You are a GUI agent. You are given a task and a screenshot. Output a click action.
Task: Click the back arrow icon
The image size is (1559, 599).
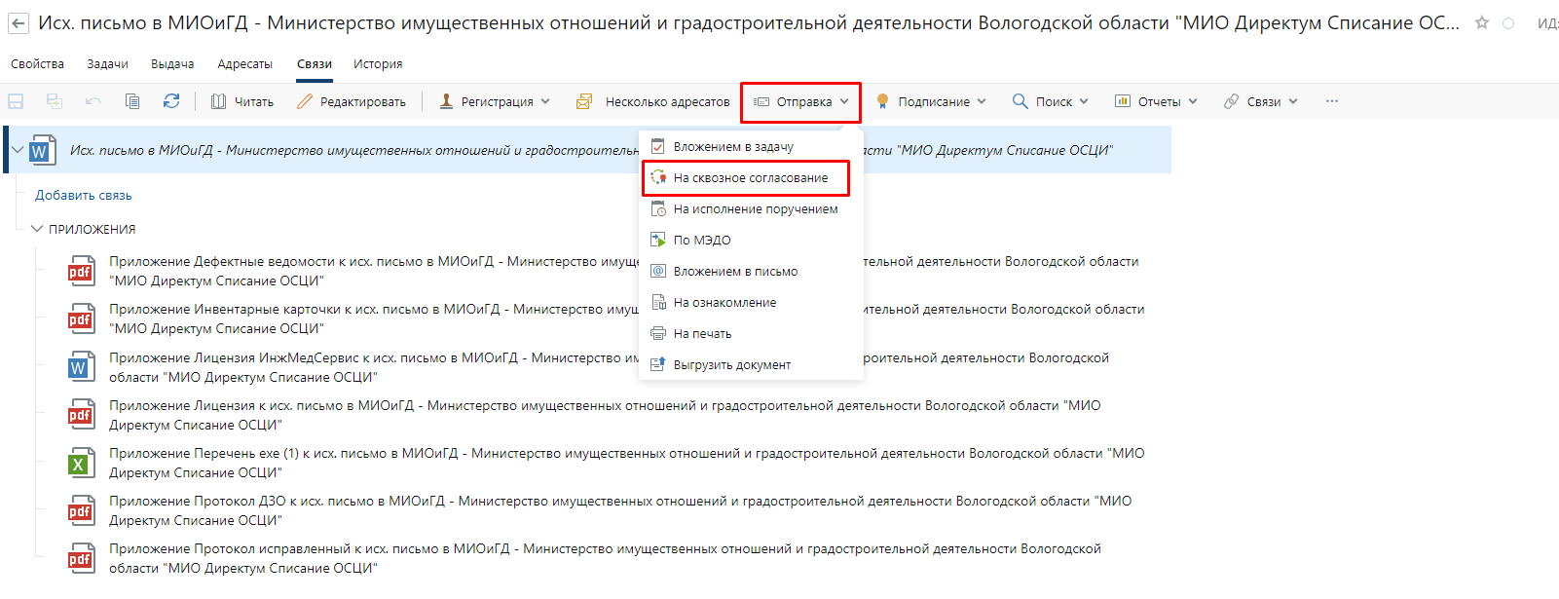19,23
